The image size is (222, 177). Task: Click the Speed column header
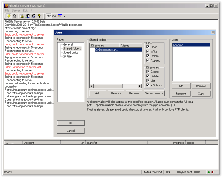[x=195, y=143]
